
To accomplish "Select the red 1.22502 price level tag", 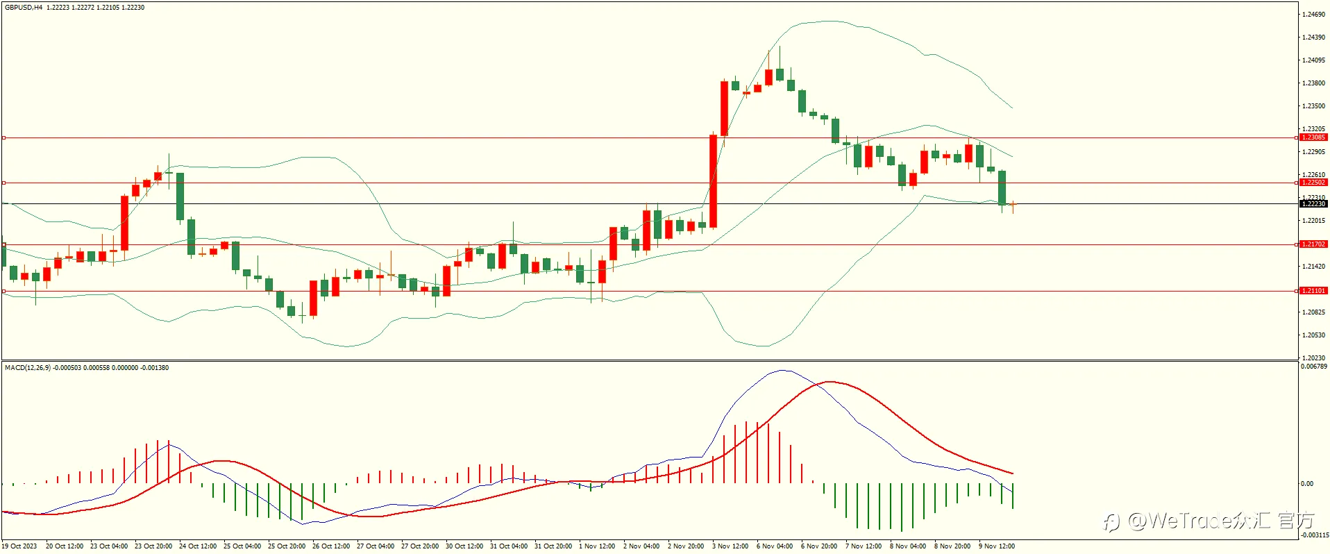I will pyautogui.click(x=1313, y=183).
